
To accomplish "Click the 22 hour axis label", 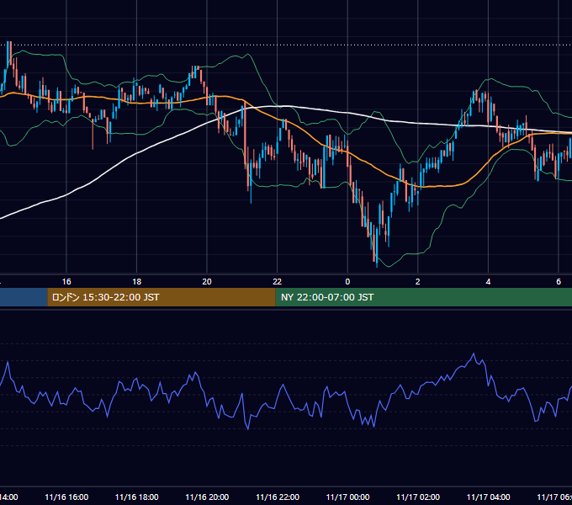I will (278, 282).
